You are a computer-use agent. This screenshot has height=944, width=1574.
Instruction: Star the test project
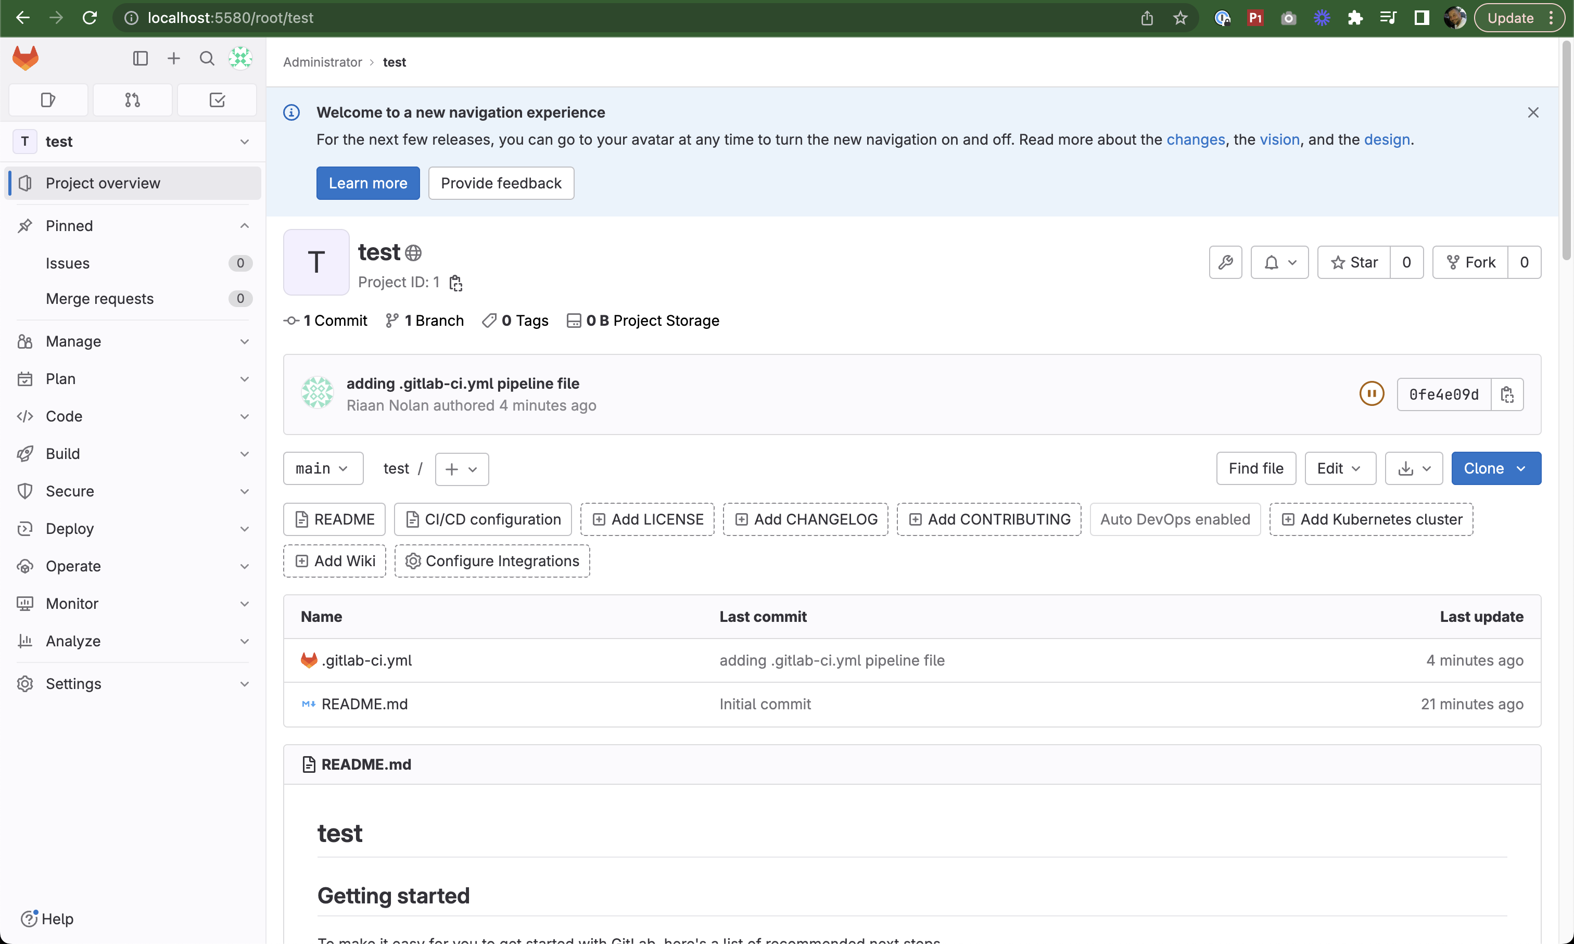pos(1354,262)
